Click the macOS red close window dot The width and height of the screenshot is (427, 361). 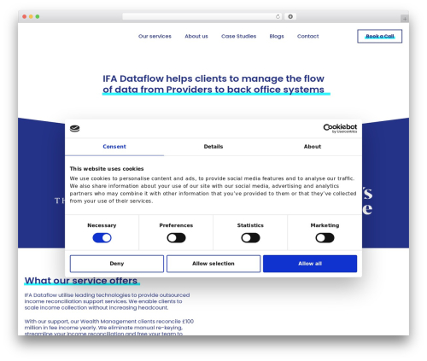[x=25, y=16]
